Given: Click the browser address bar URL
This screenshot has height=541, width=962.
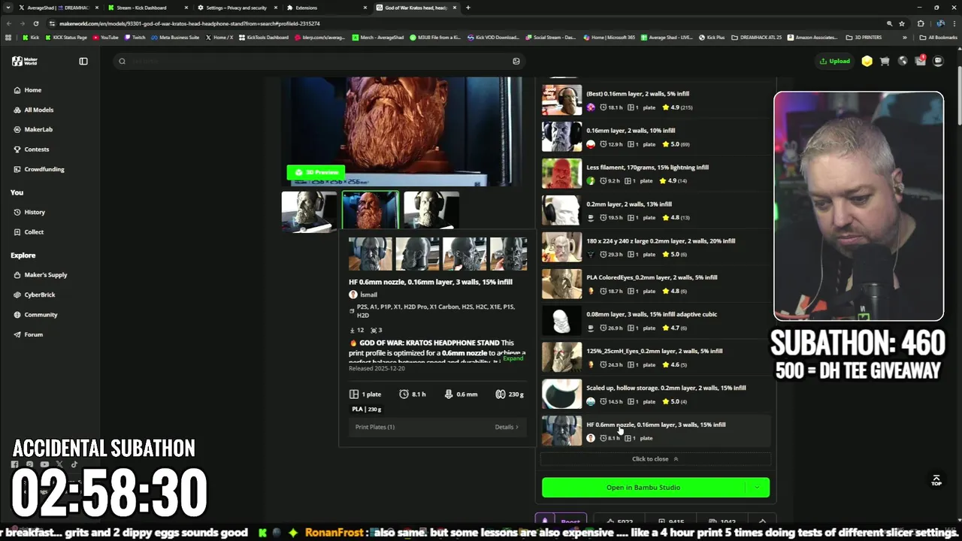Looking at the screenshot, I should coord(190,23).
